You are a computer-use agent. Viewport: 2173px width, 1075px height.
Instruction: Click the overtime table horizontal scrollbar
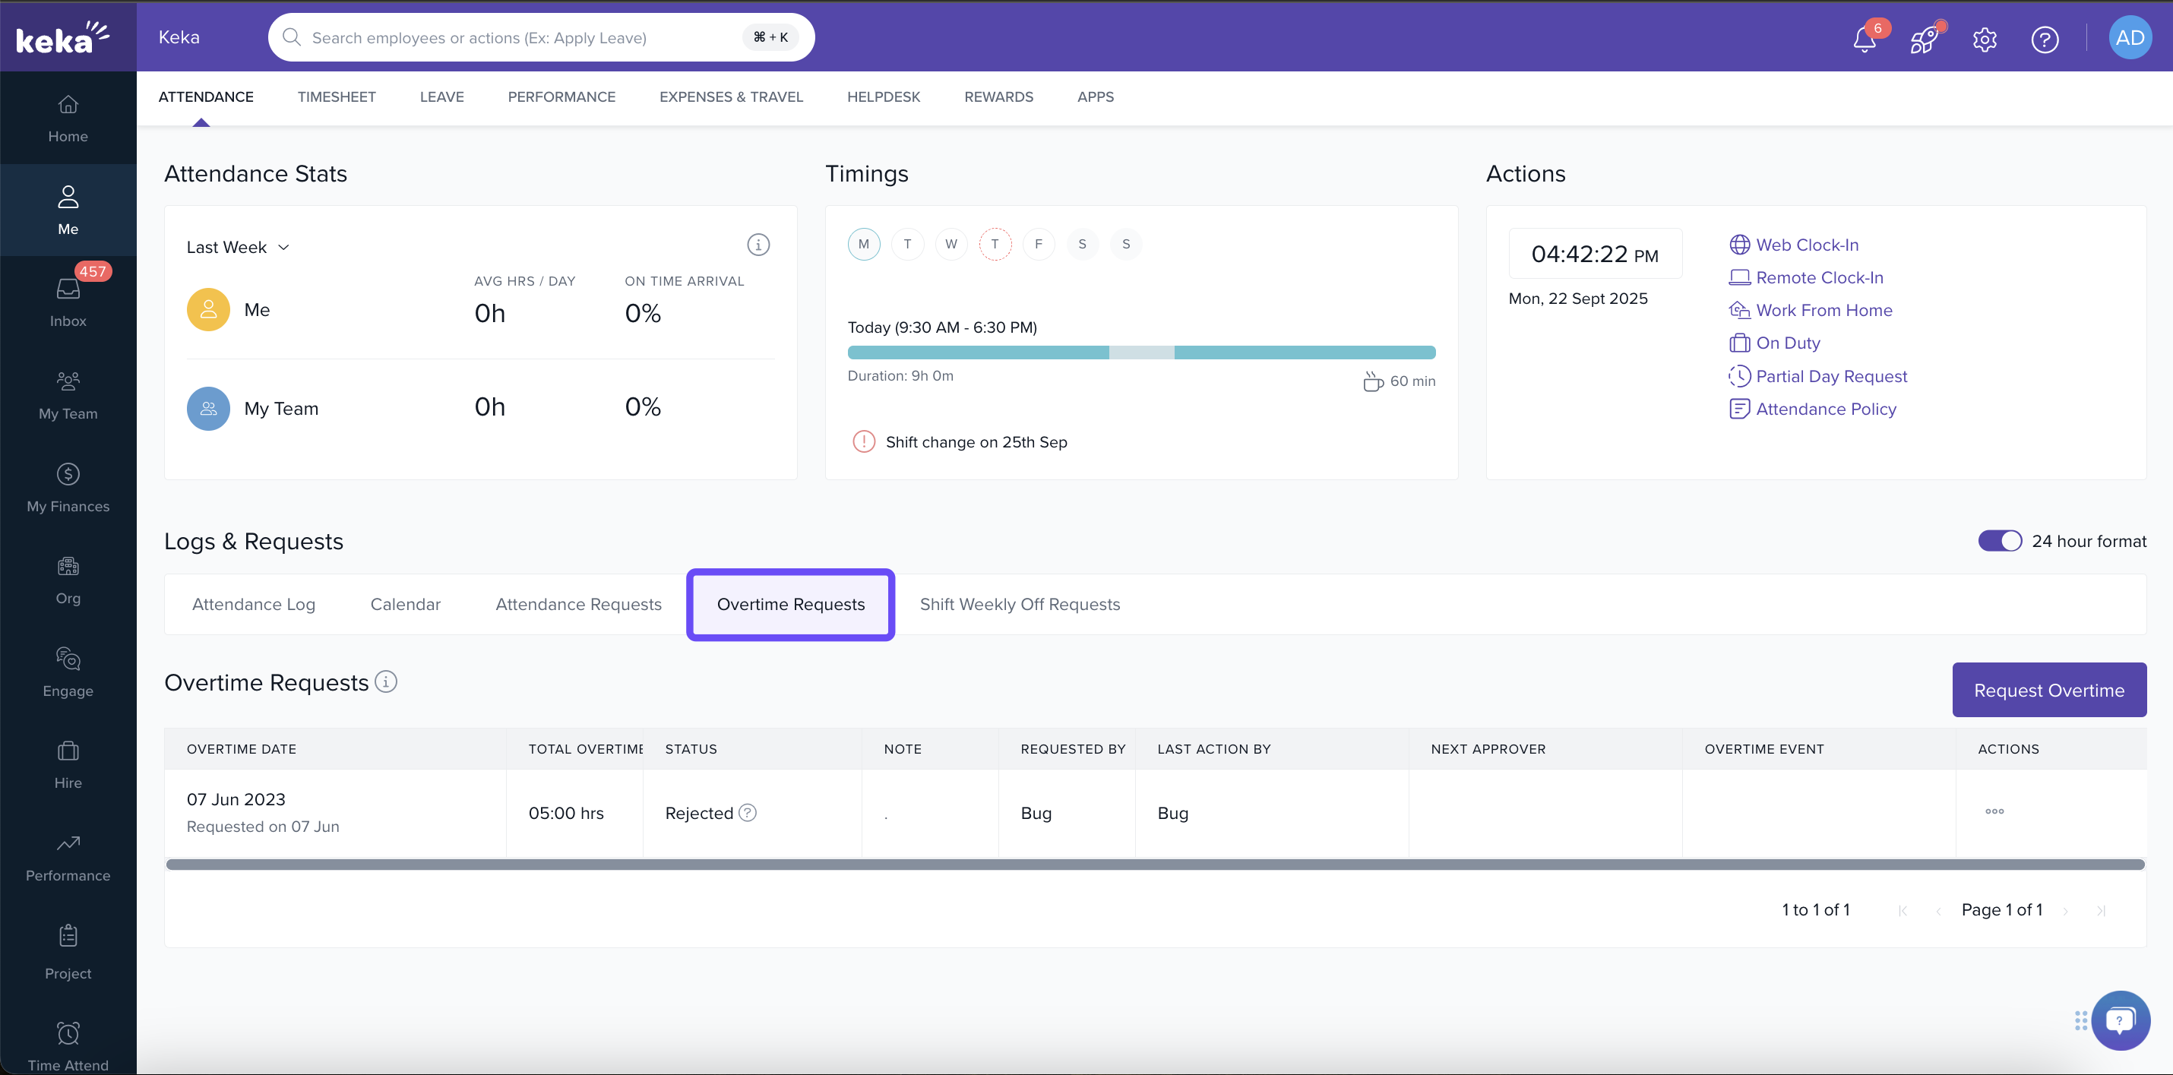1154,864
